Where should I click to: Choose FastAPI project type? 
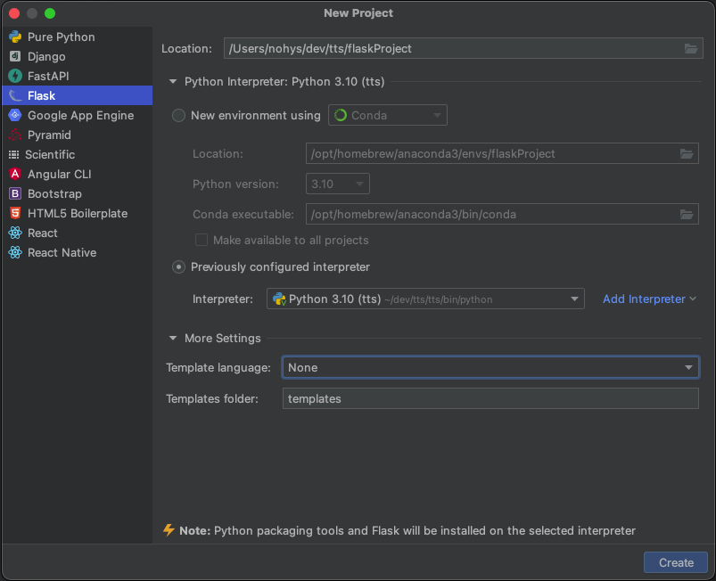(x=78, y=76)
